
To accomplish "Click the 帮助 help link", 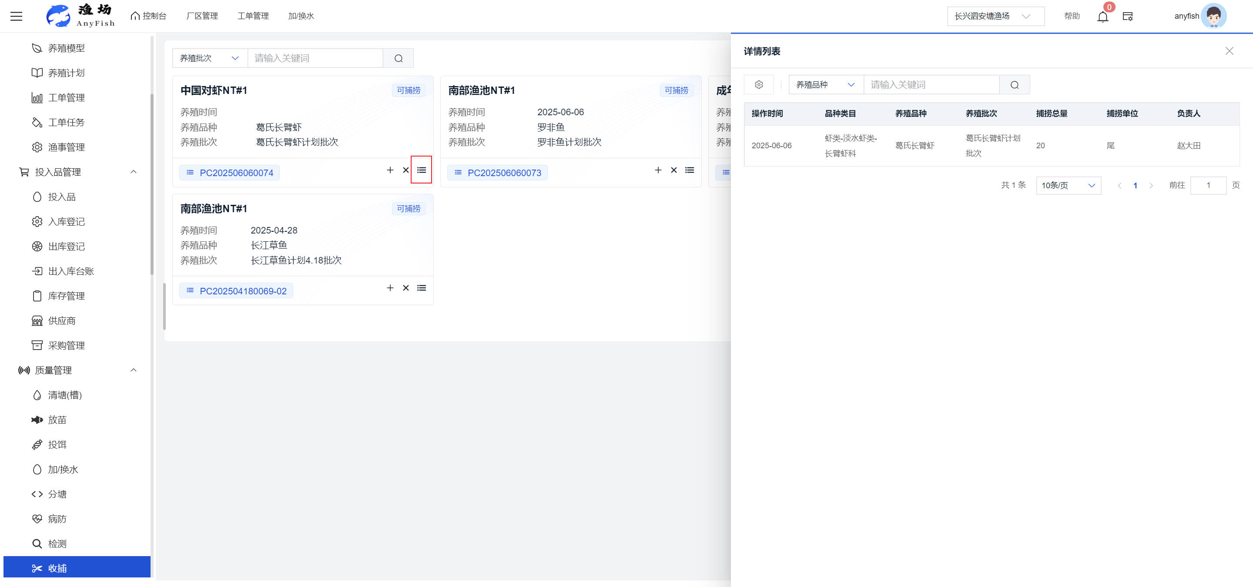I will click(x=1072, y=16).
